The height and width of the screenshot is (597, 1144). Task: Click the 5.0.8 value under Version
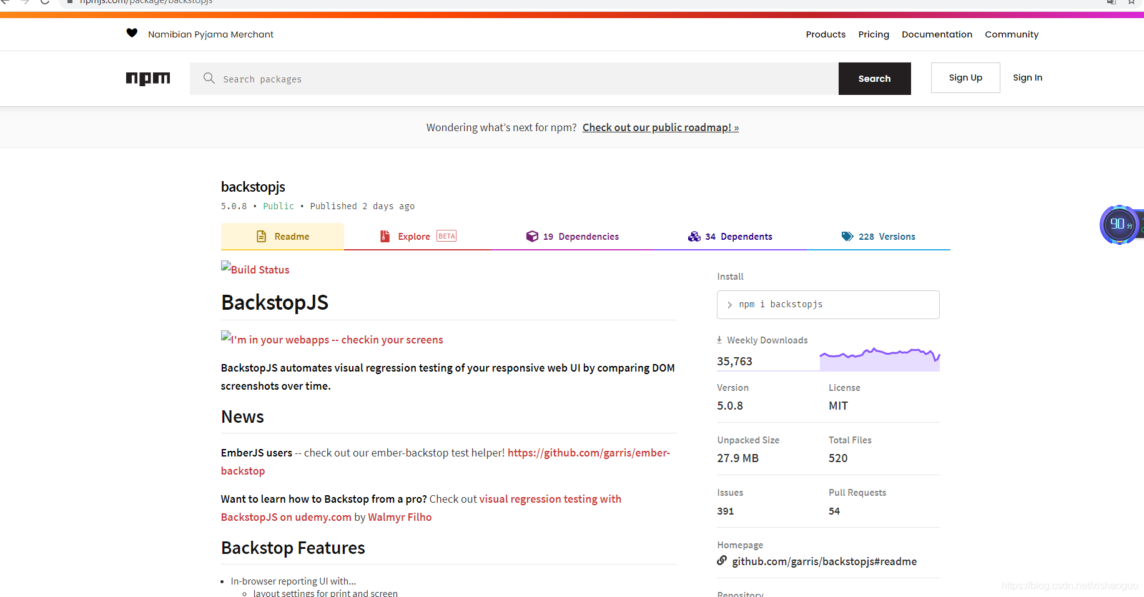click(x=730, y=406)
